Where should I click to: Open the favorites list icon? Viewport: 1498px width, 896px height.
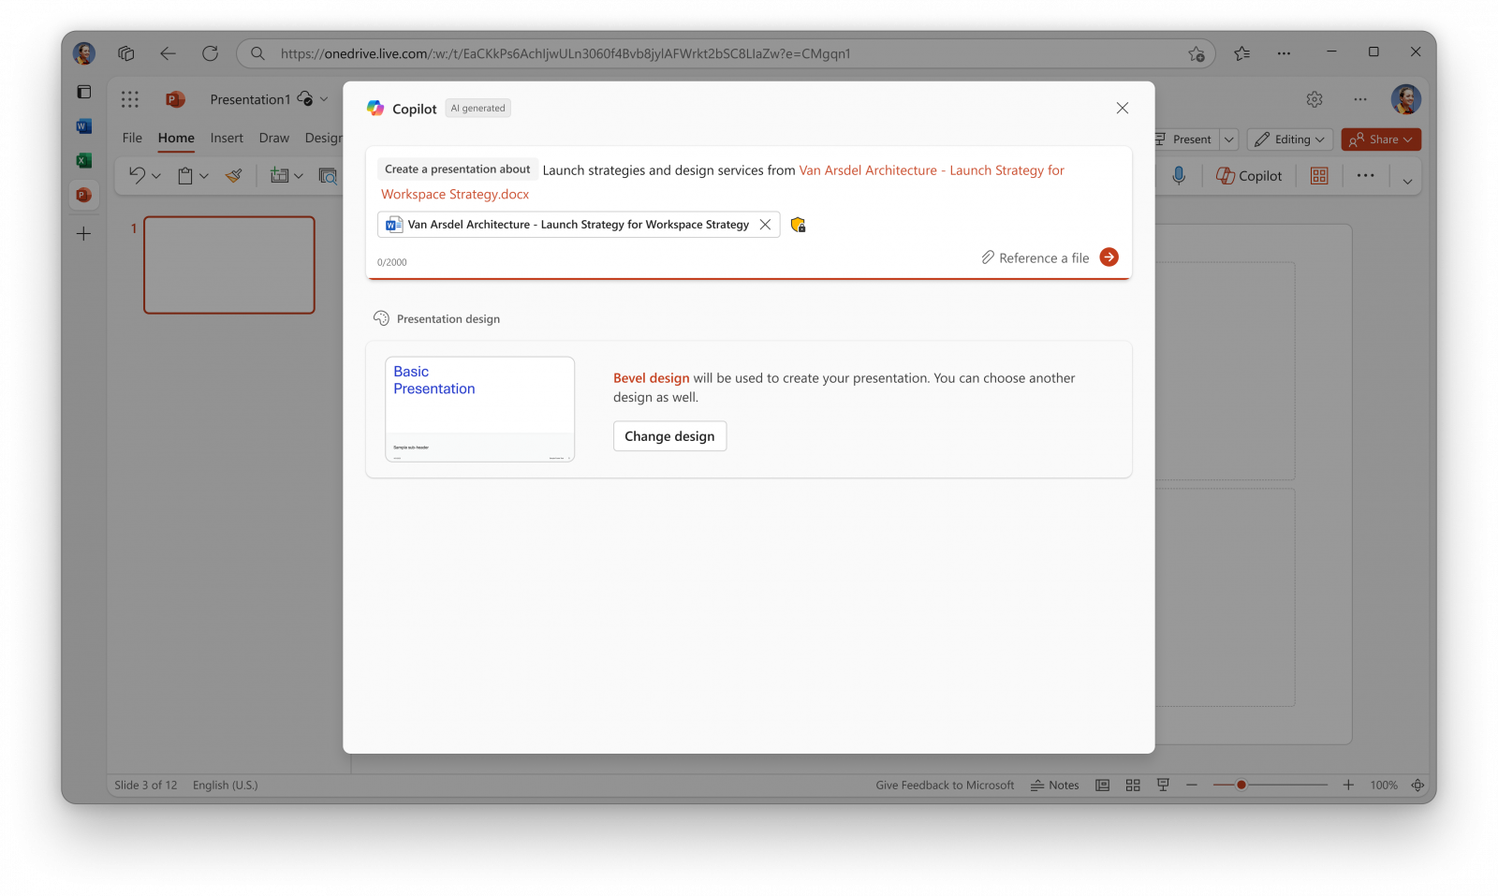(1242, 53)
